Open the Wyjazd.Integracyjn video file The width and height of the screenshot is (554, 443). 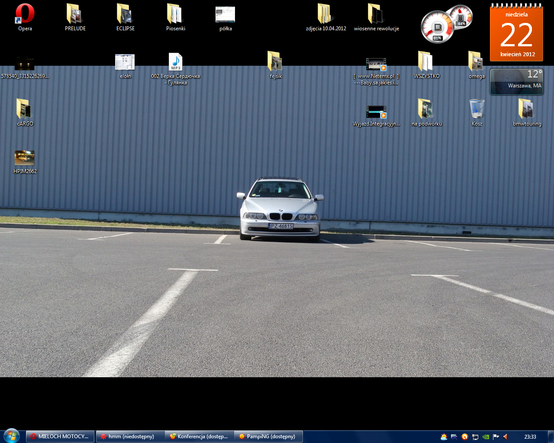376,115
